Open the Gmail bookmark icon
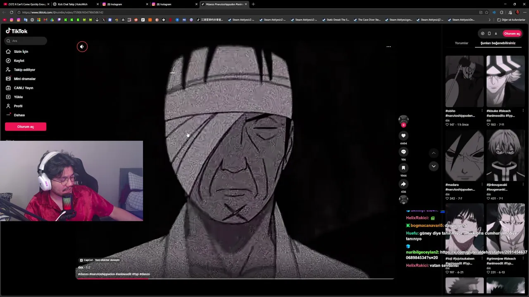Image resolution: width=529 pixels, height=297 pixels. (x=45, y=20)
